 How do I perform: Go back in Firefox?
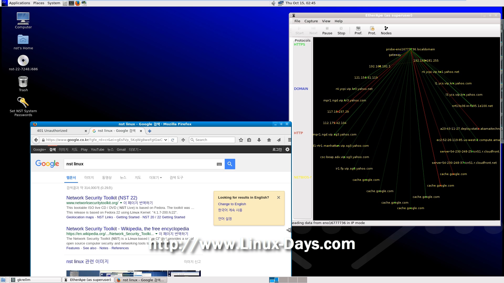[36, 140]
